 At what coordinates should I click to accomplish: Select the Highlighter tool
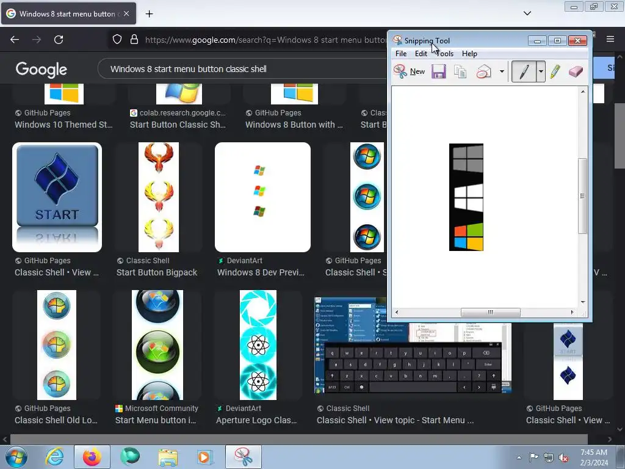tap(555, 72)
